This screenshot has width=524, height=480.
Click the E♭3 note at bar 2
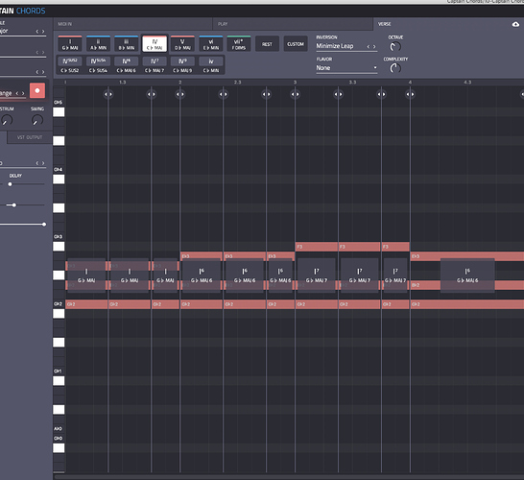point(202,256)
